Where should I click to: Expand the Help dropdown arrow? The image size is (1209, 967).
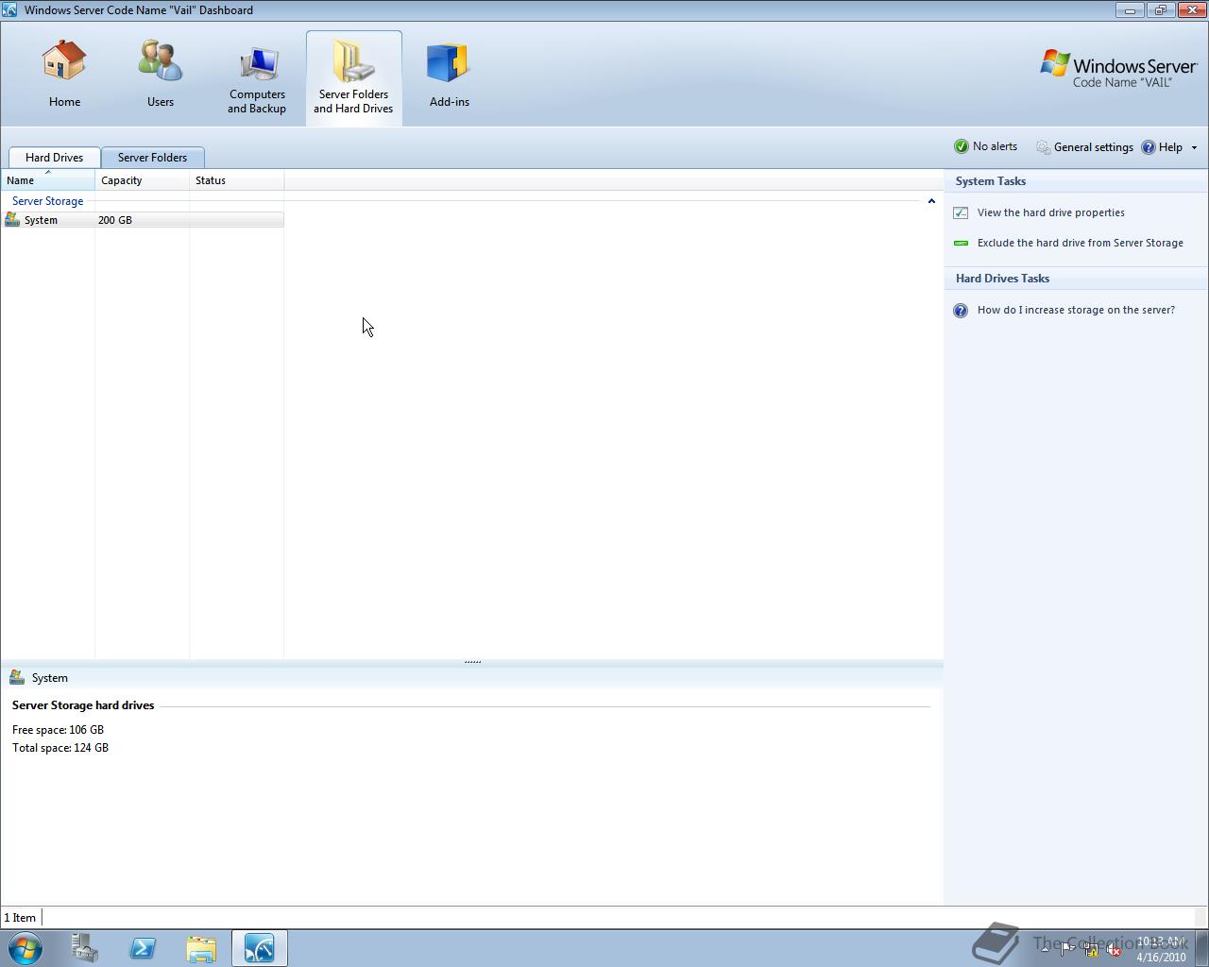(x=1194, y=147)
